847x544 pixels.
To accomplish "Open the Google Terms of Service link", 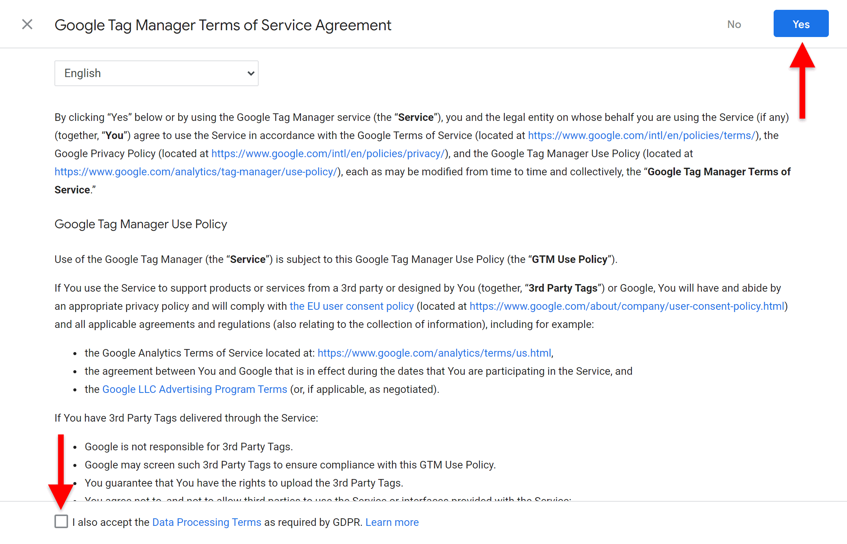I will click(x=641, y=135).
